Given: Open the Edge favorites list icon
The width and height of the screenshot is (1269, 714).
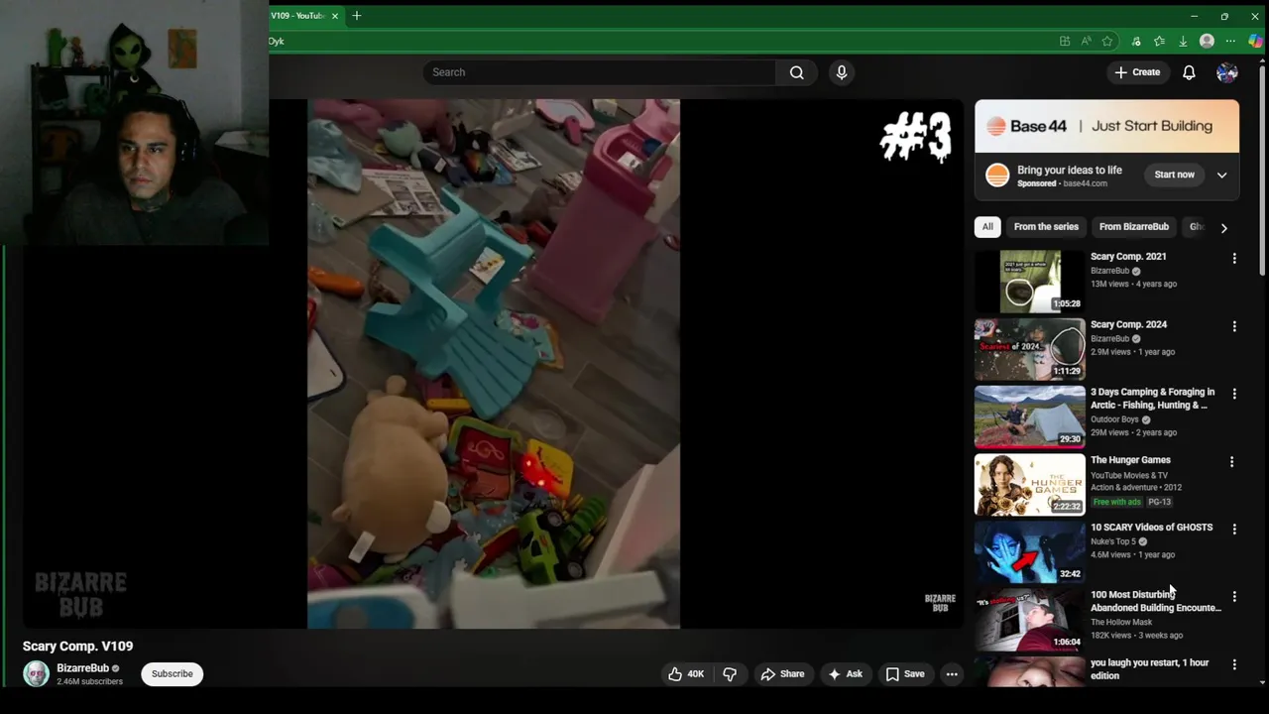Looking at the screenshot, I should pyautogui.click(x=1159, y=41).
